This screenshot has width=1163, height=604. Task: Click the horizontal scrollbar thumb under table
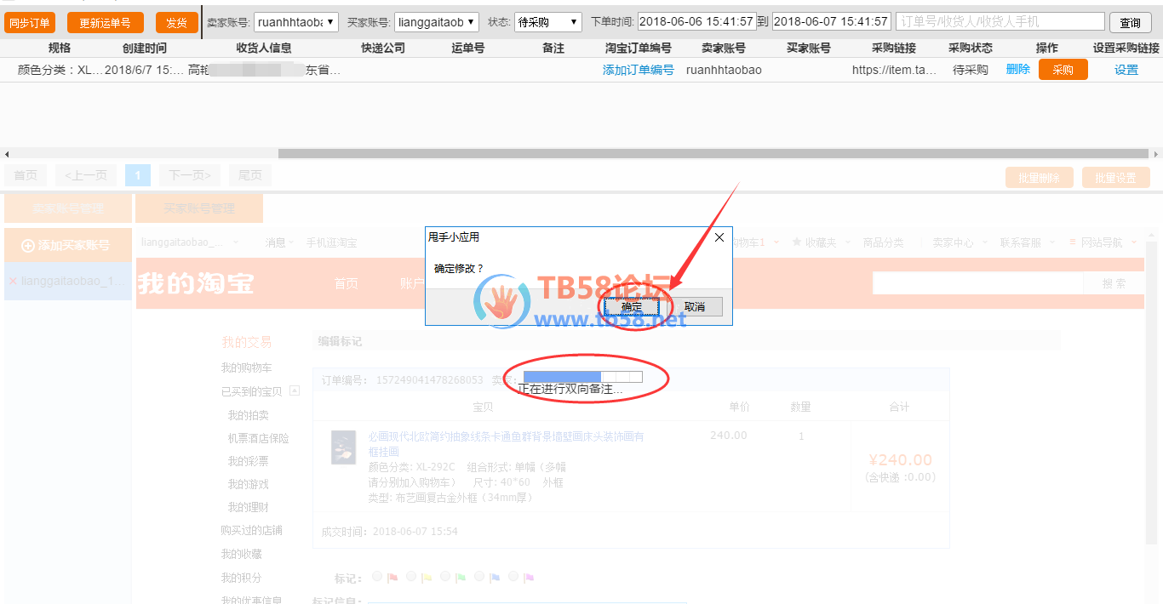tap(713, 154)
